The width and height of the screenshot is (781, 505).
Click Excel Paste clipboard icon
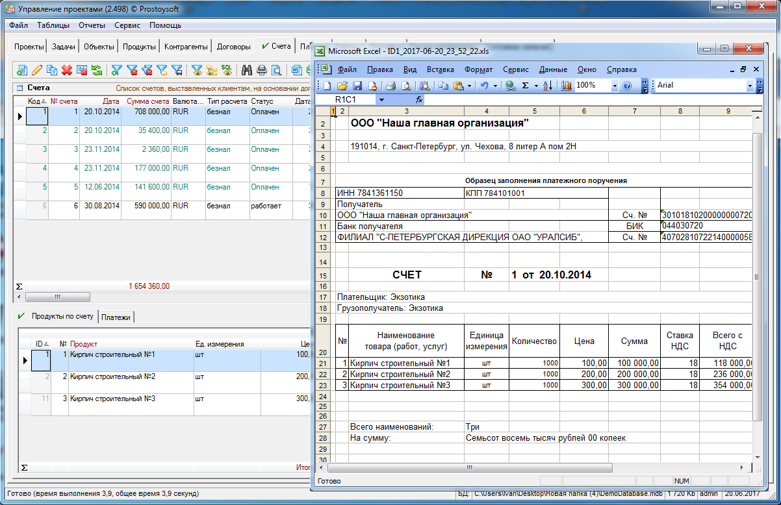[457, 85]
